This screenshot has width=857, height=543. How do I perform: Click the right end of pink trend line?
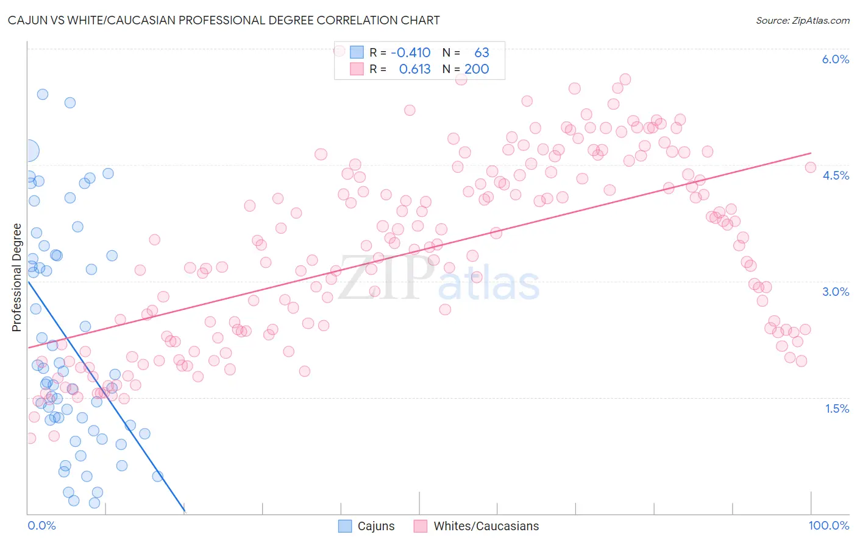tap(811, 153)
